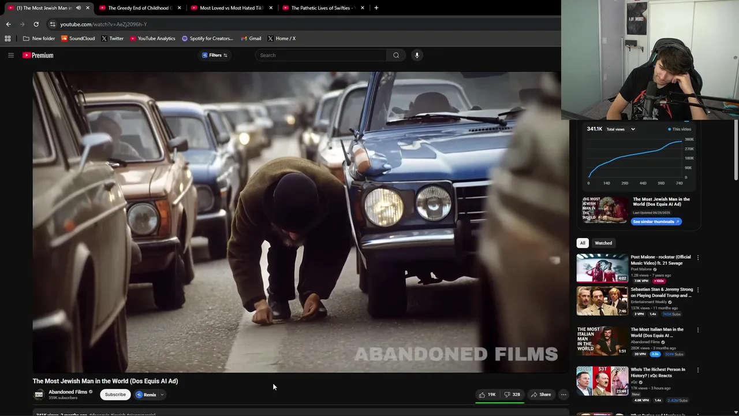
Task: Switch to Most Loved vs Most Hated tab
Action: tap(231, 8)
